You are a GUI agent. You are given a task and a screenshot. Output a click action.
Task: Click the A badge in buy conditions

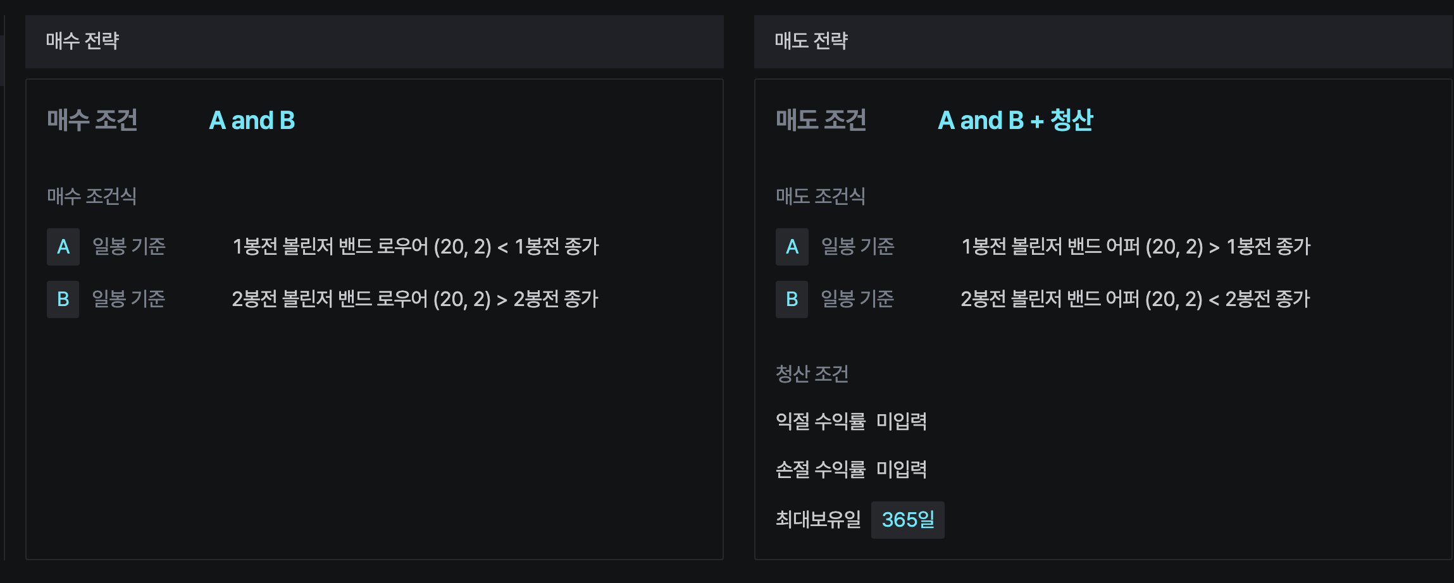pos(63,247)
